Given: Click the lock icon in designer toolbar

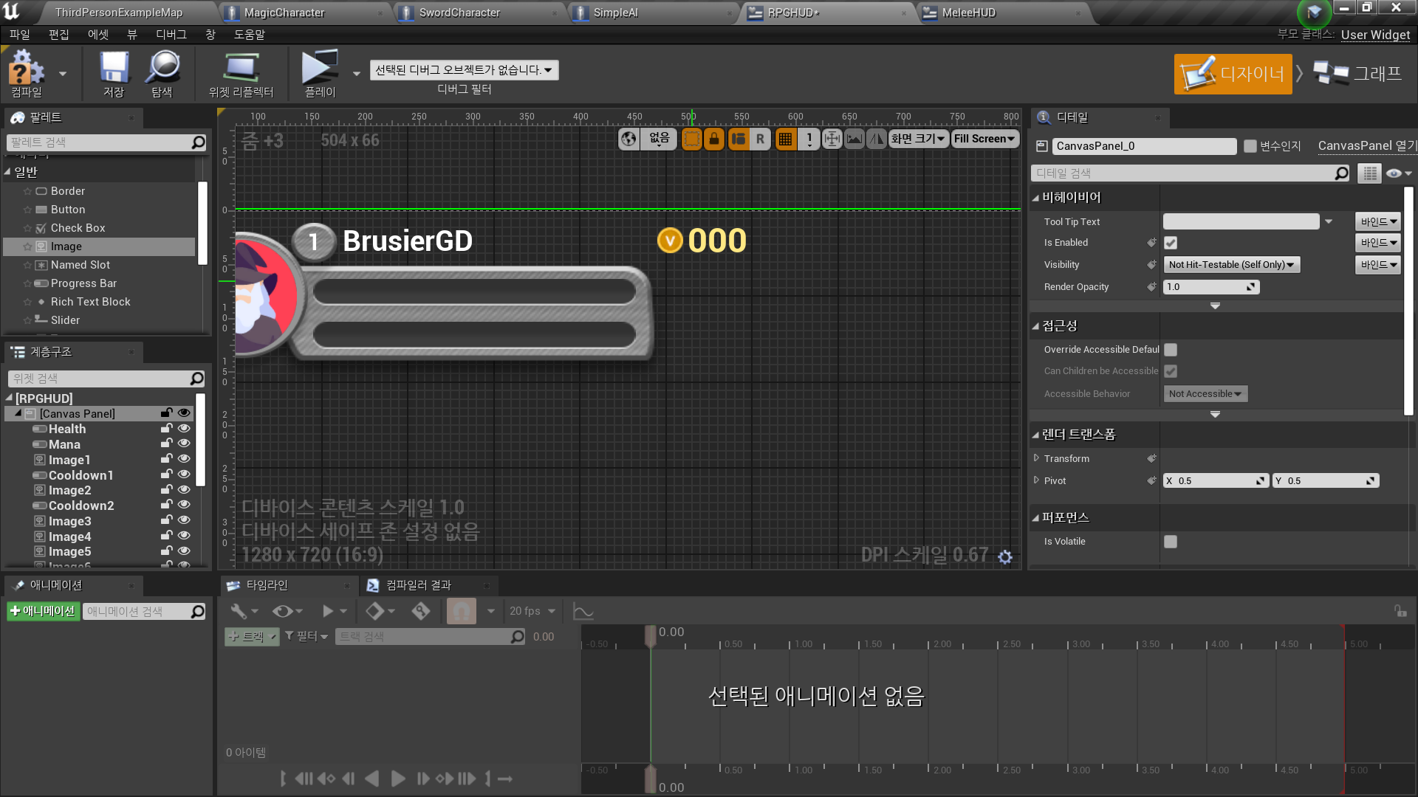Looking at the screenshot, I should click(713, 139).
